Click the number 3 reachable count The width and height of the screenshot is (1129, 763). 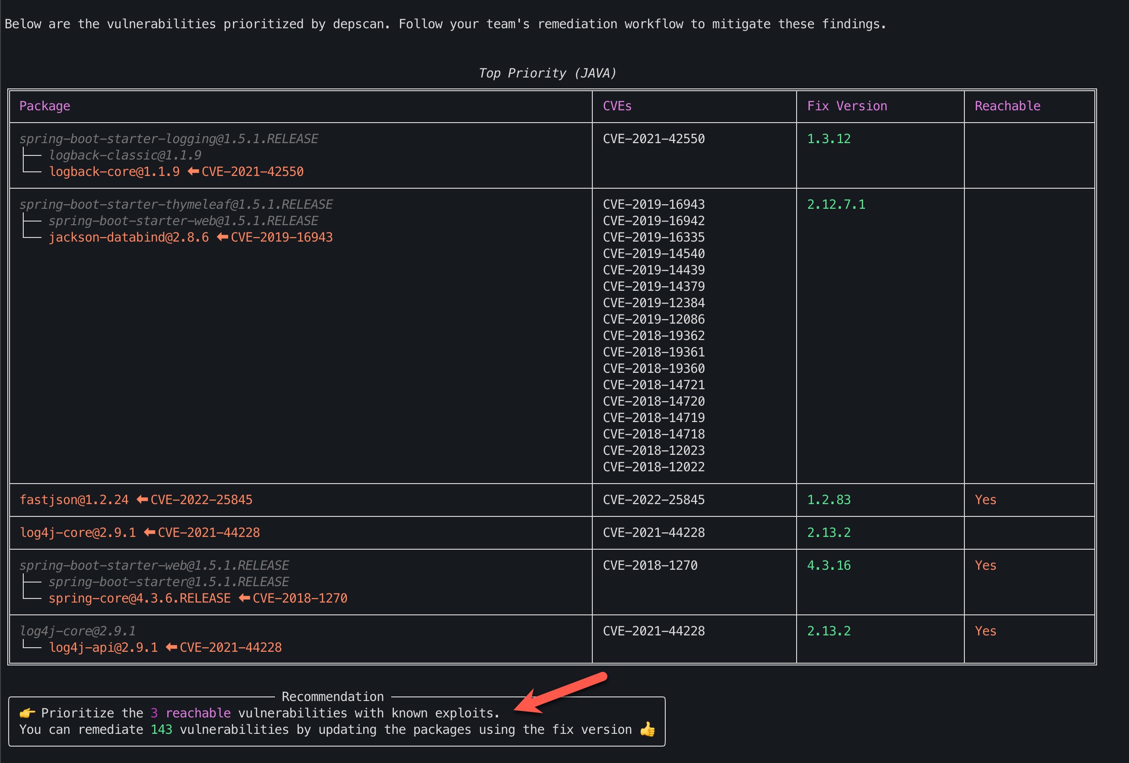[154, 713]
